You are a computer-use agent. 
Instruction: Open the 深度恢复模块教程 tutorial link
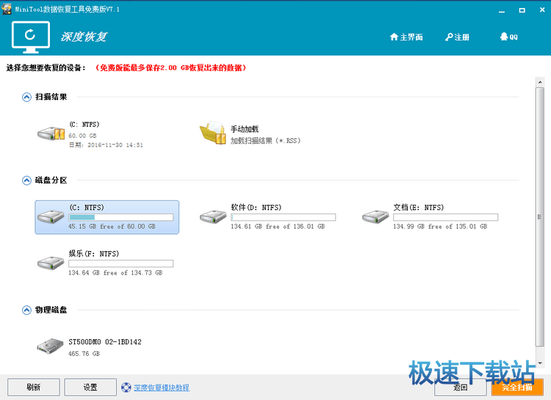162,388
